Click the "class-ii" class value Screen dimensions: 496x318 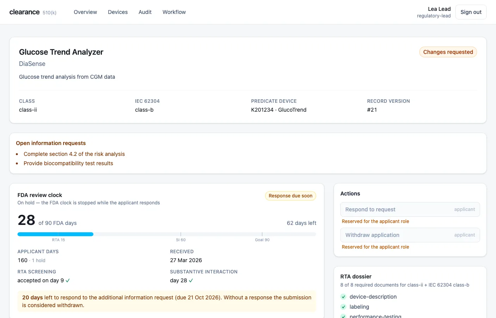(28, 110)
